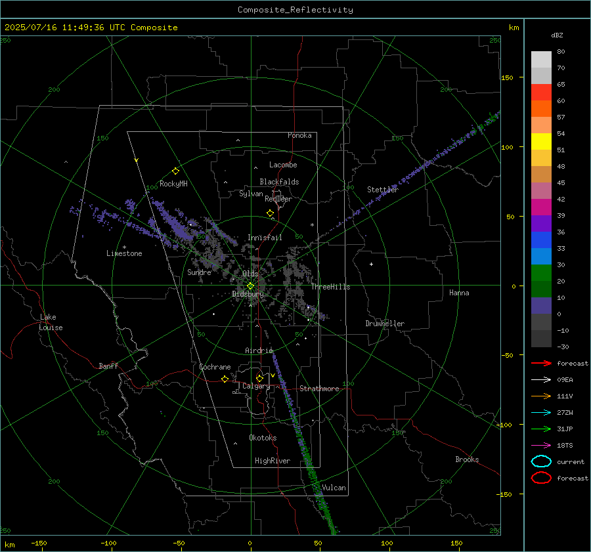Click the Sylvan map label
Screen dimensions: 591x552
tap(251, 194)
